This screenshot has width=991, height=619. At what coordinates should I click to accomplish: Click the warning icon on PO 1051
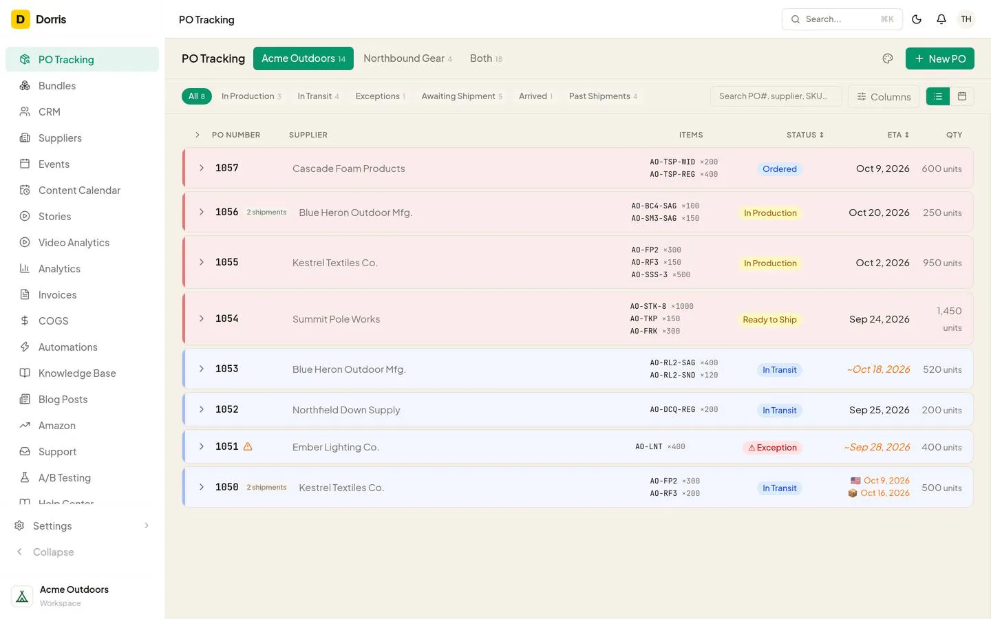tap(248, 446)
